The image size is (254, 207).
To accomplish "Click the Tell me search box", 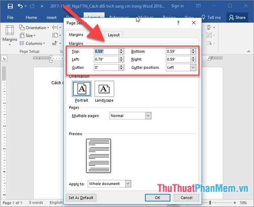I will [211, 17].
